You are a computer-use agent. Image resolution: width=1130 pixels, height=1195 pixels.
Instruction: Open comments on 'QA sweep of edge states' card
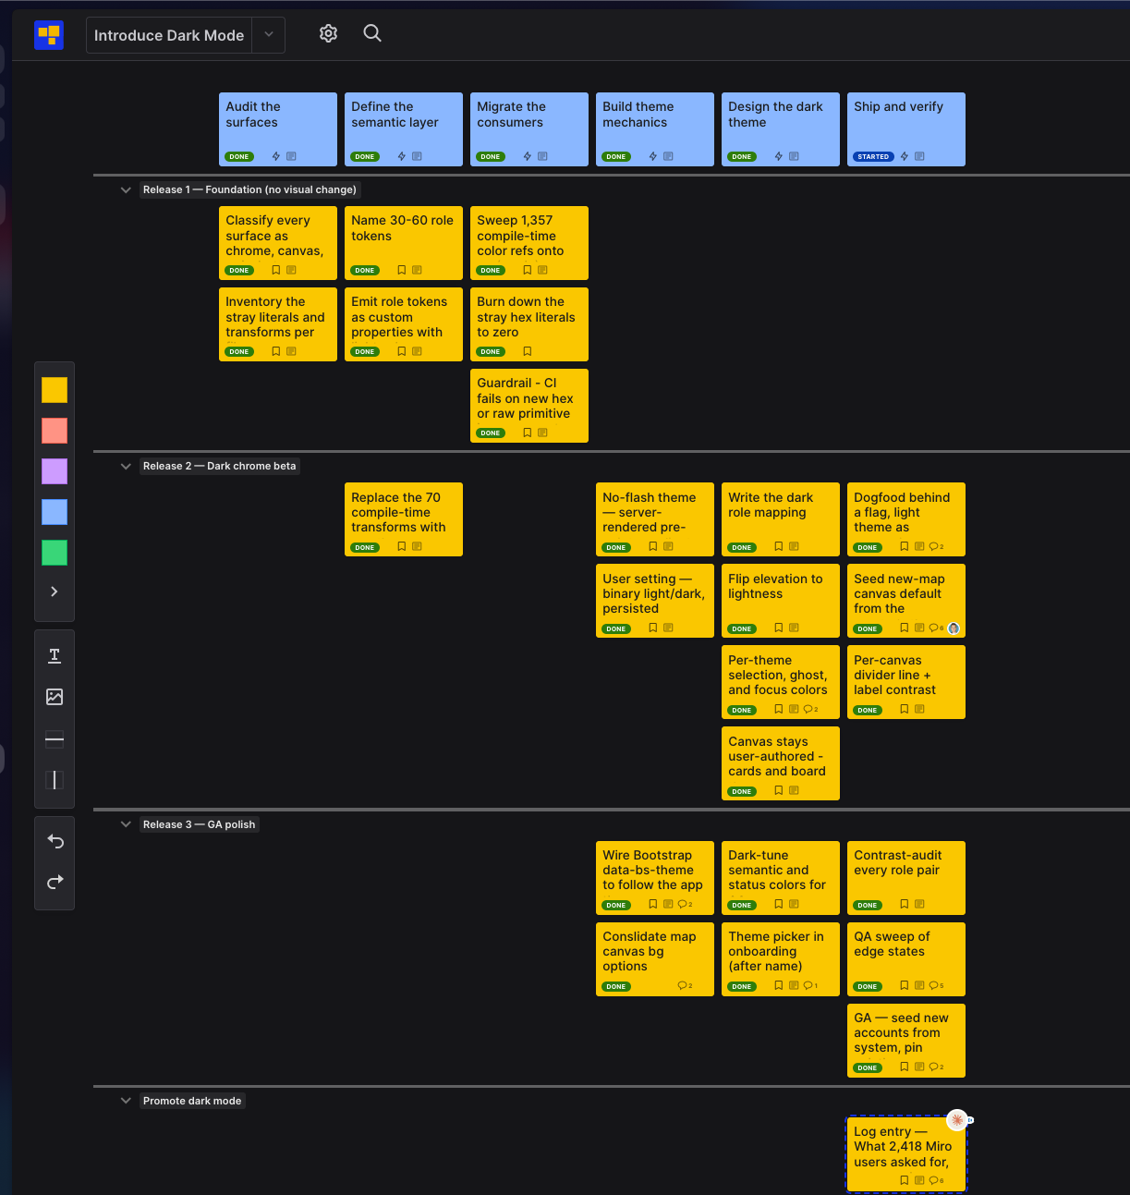[936, 985]
